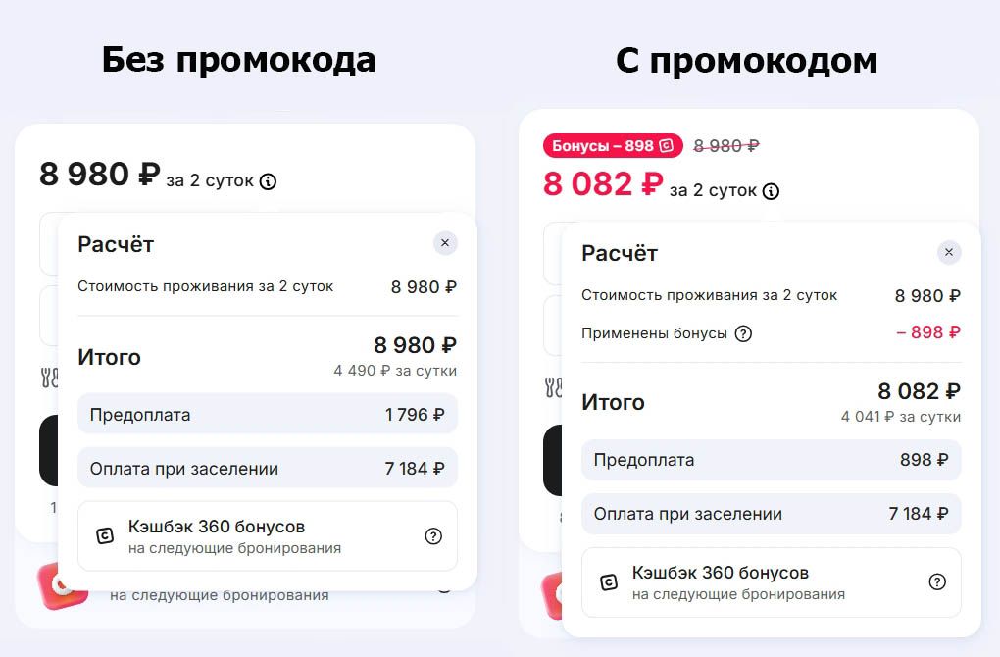Open help icon next to Применены бонусы

[743, 333]
